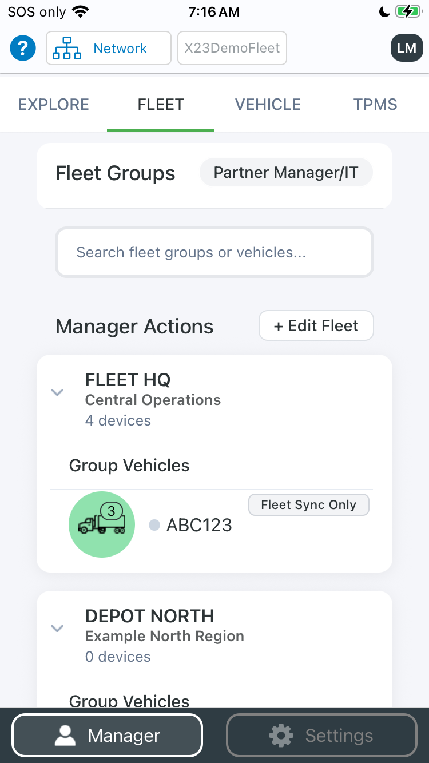Switch to the VEHICLE tab
The height and width of the screenshot is (763, 429).
pyautogui.click(x=268, y=104)
